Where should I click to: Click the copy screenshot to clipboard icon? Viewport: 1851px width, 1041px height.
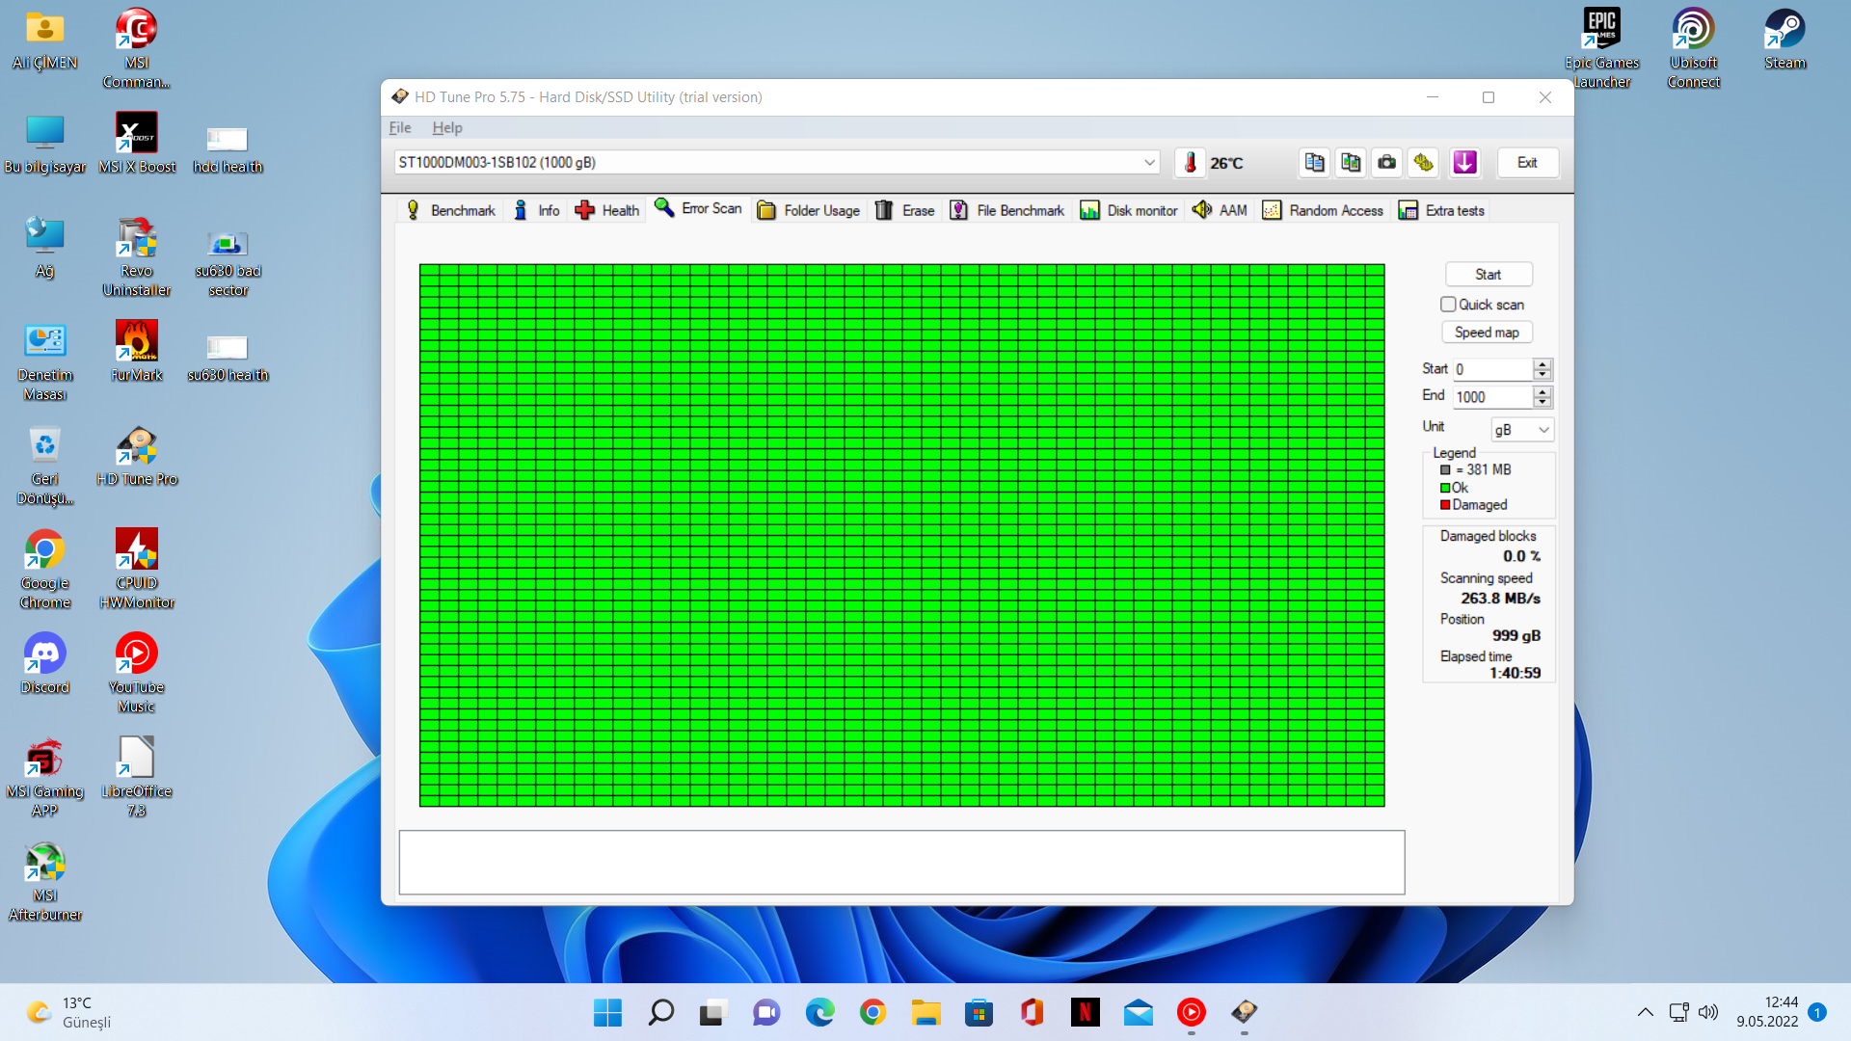point(1351,163)
